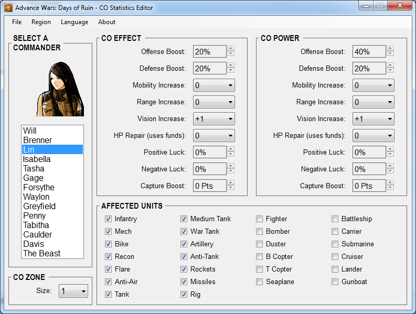Expand CO Power Vision Increase dropdown
This screenshot has width=416, height=314.
coord(373,118)
